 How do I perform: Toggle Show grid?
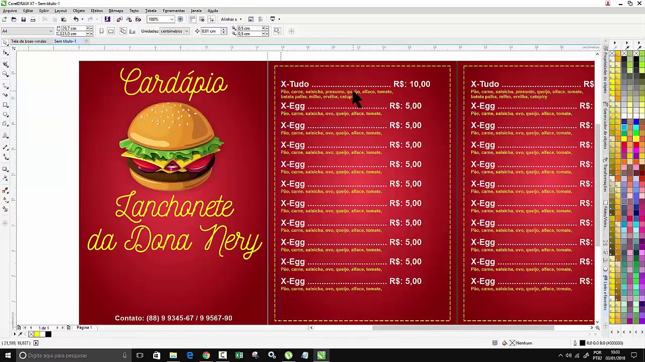(202, 19)
